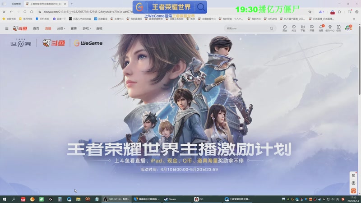Image resolution: width=361 pixels, height=203 pixels.
Task: Open the 历史 watch history icon
Action: (285, 28)
